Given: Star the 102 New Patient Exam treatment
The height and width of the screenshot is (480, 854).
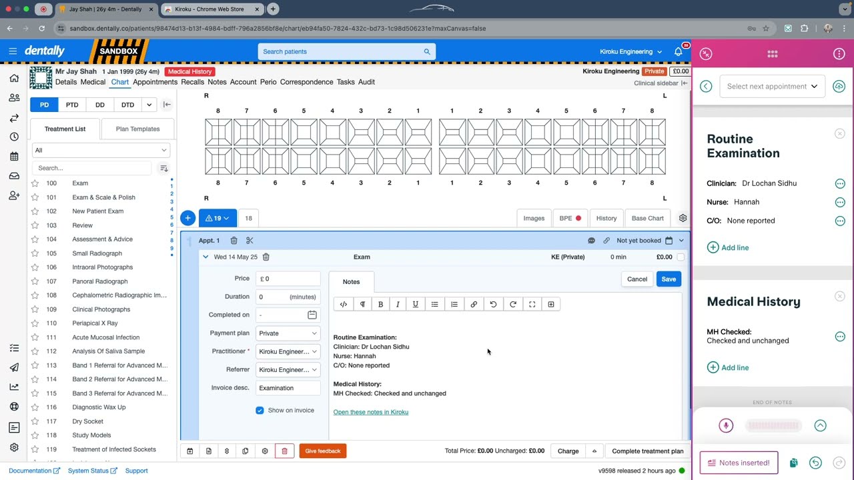Looking at the screenshot, I should [35, 211].
